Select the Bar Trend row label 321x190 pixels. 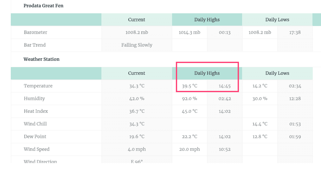35,45
